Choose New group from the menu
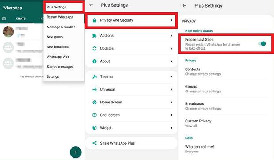Viewport: 274px width, 160px height. tap(55, 37)
